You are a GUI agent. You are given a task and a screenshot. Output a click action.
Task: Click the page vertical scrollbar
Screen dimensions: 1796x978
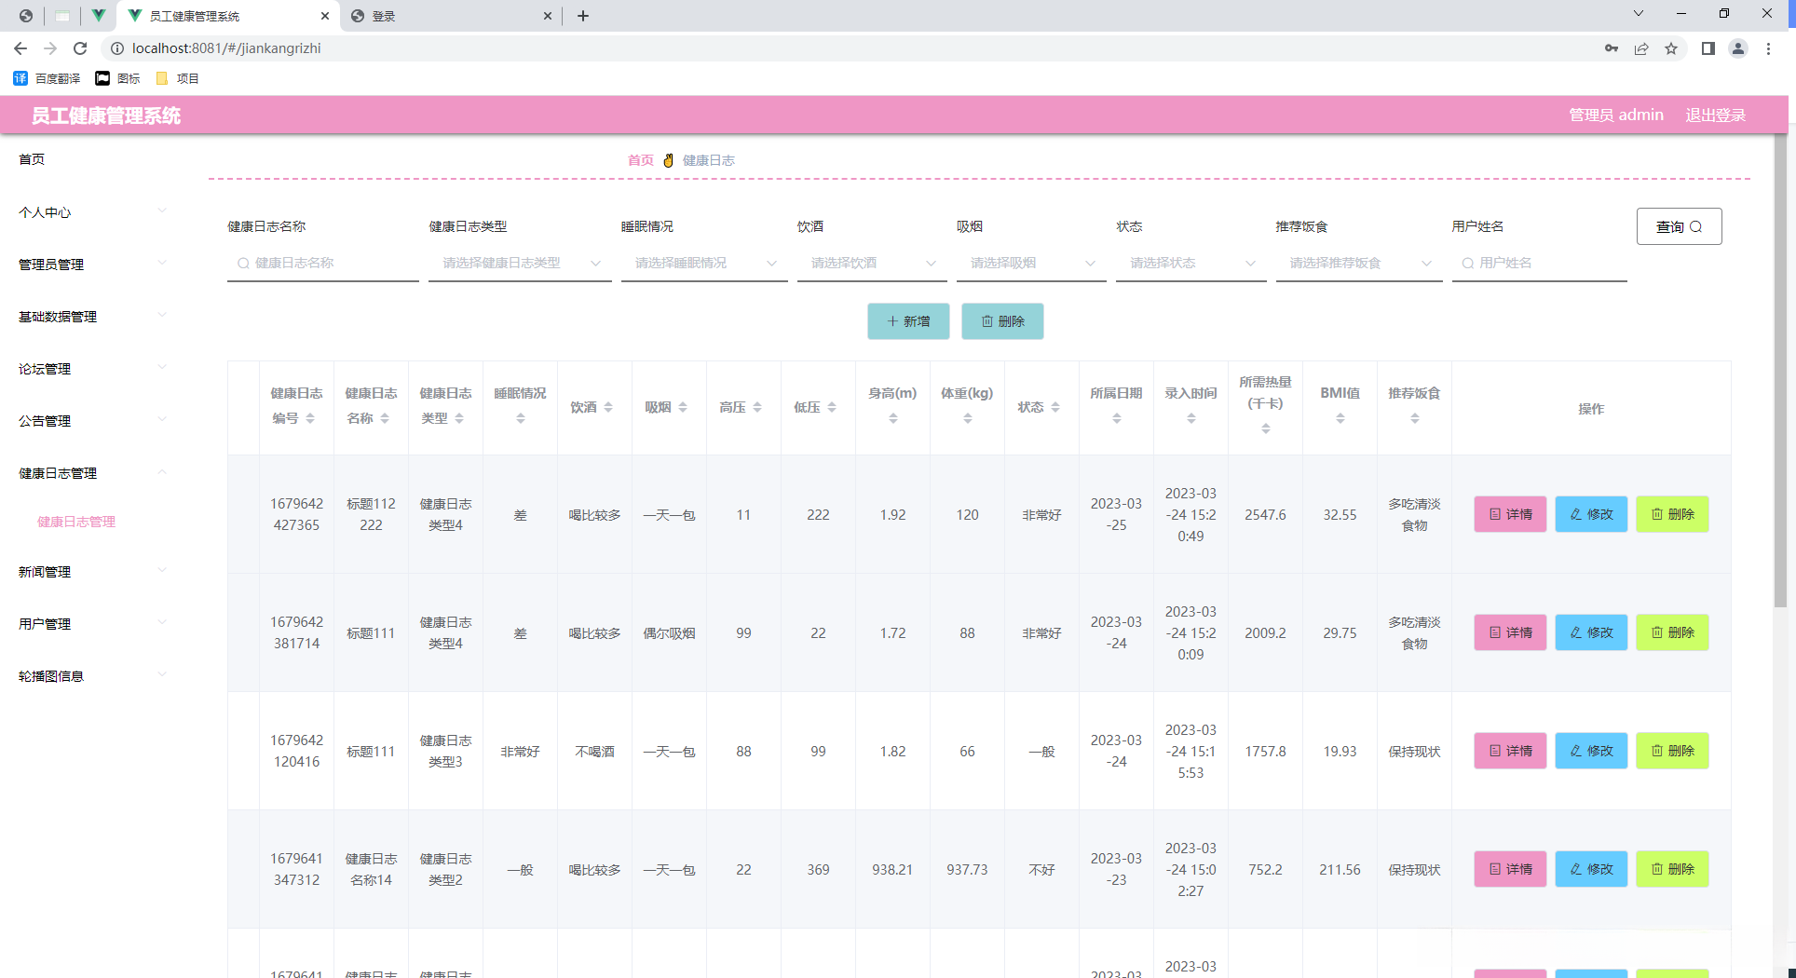1780,373
